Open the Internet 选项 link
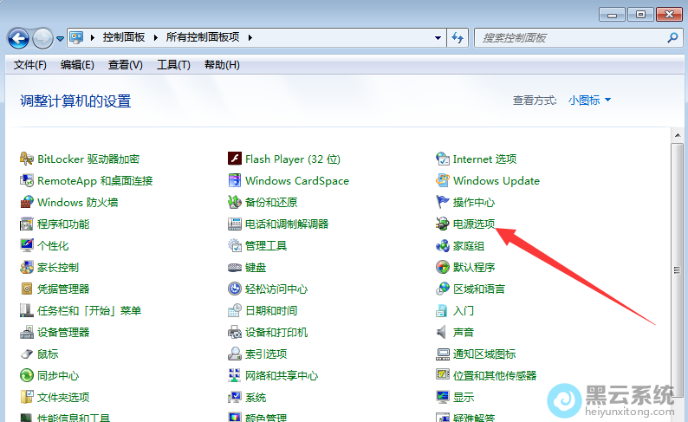The width and height of the screenshot is (688, 422). pyautogui.click(x=484, y=159)
